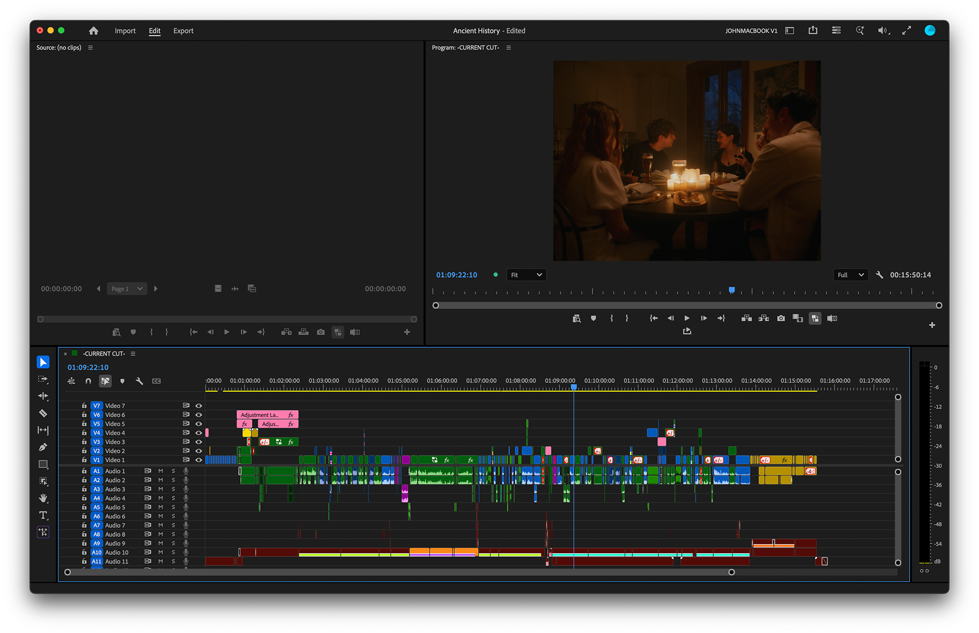Screen dimensions: 979x633
Task: Toggle lock on Video 6 track
Action: pos(84,415)
